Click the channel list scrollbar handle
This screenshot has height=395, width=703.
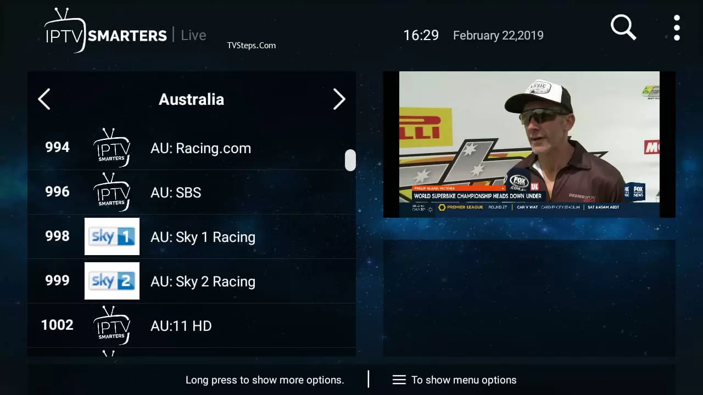point(350,160)
